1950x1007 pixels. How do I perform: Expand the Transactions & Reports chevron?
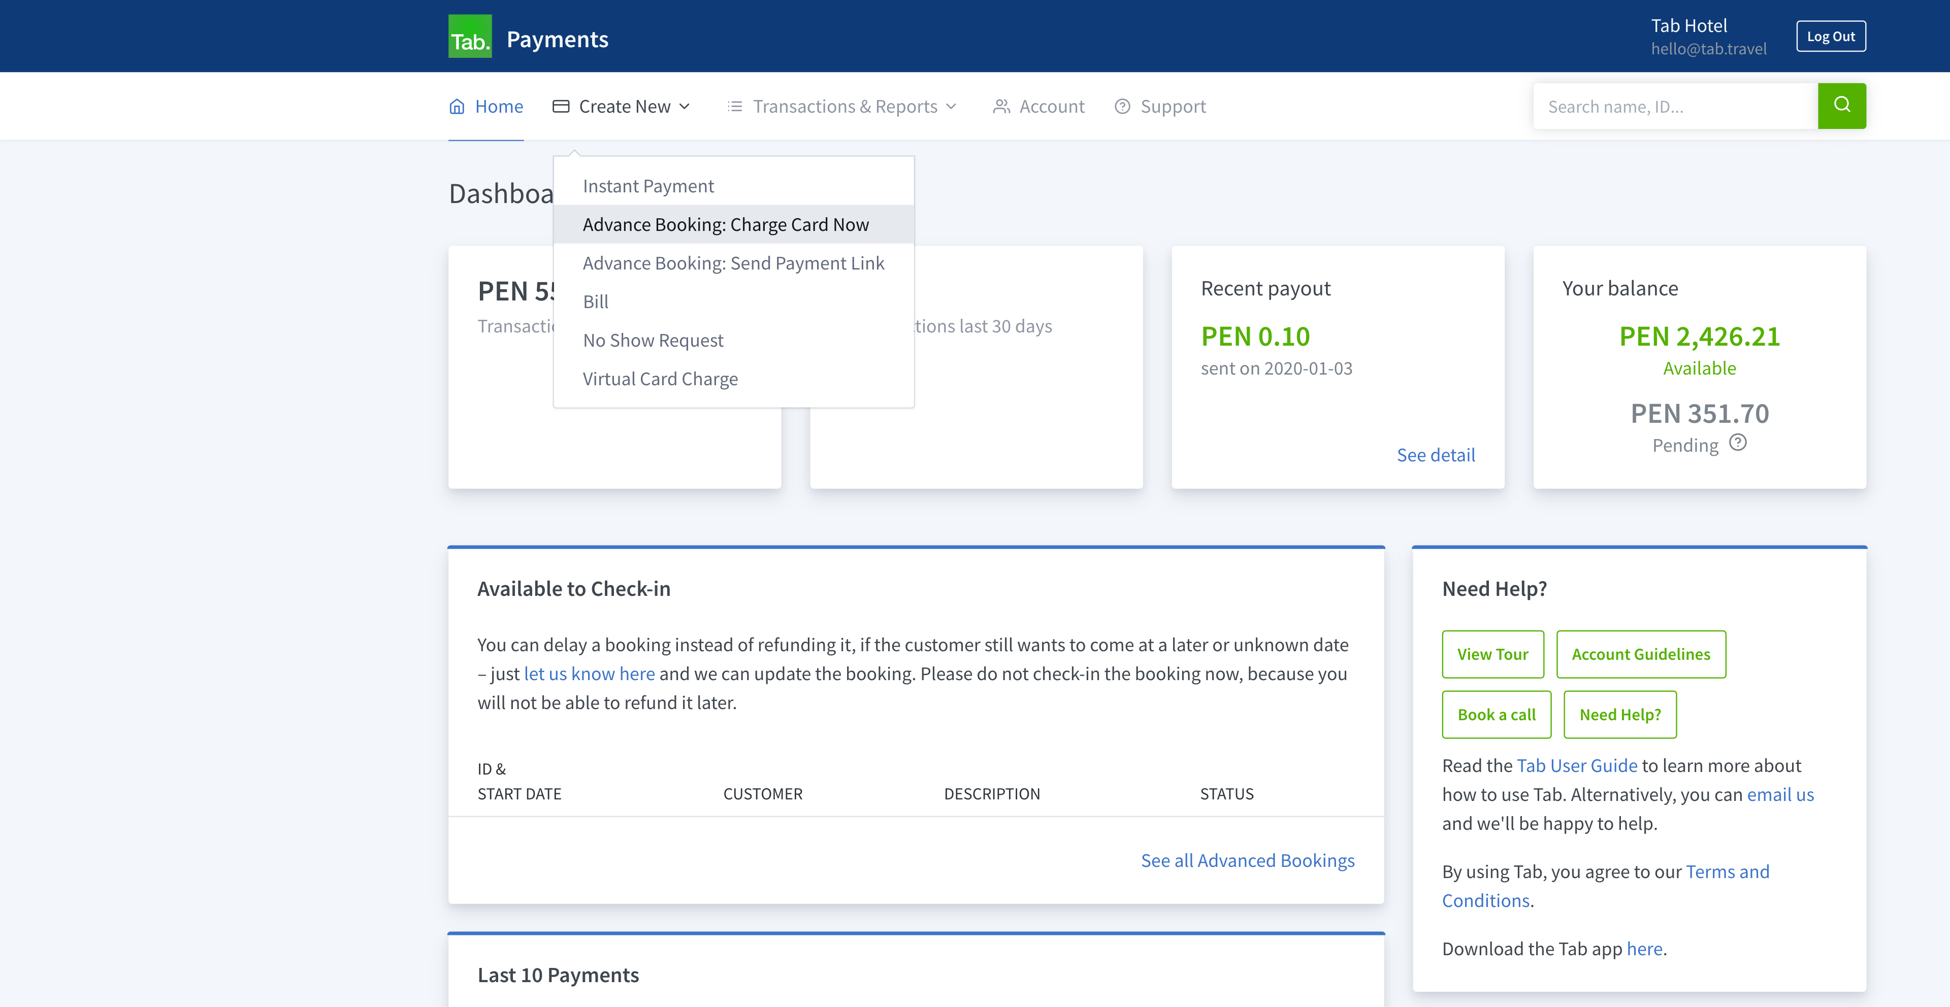tap(952, 107)
